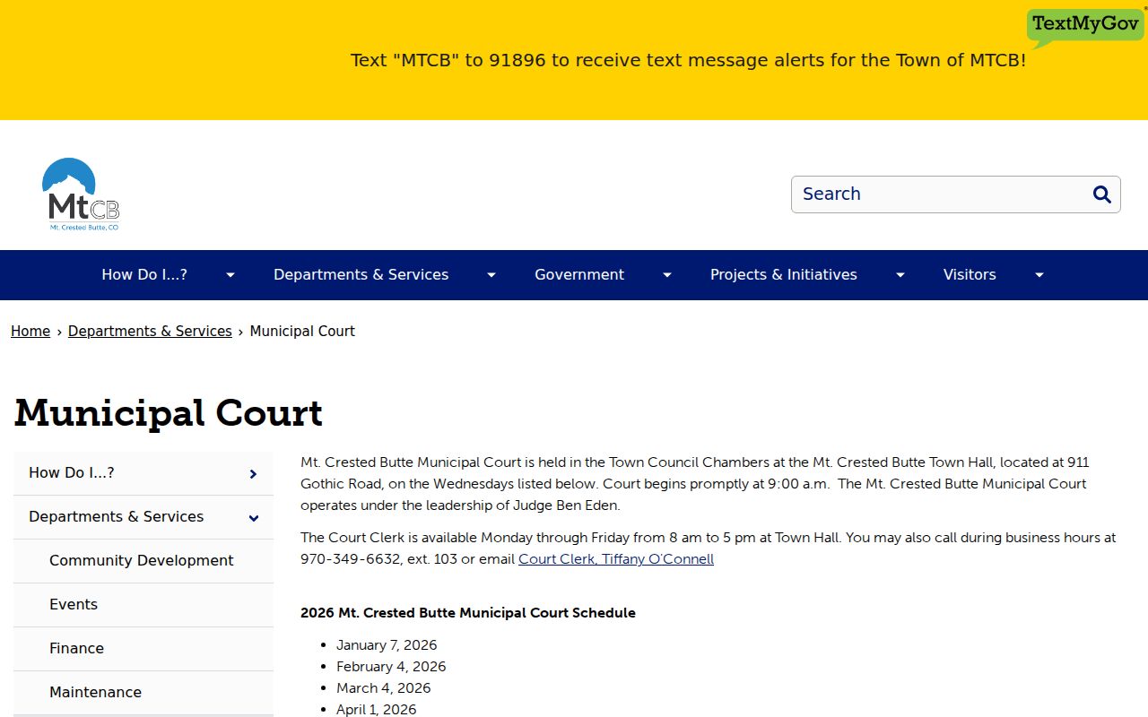Open the Visitors top menu
The width and height of the screenshot is (1148, 717).
tap(970, 275)
